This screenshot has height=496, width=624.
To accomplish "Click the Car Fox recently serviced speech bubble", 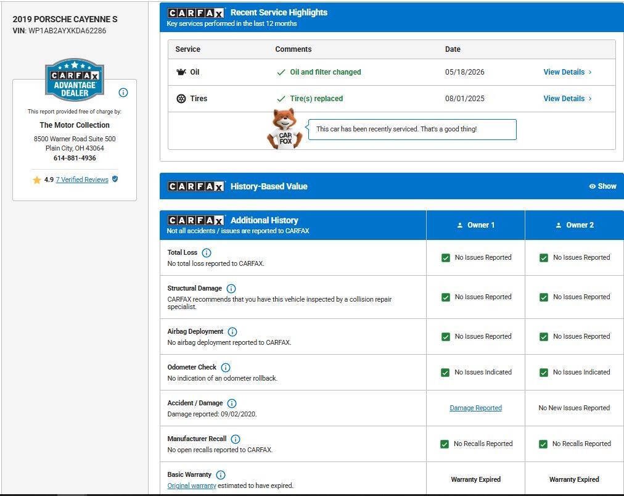I will (x=413, y=130).
